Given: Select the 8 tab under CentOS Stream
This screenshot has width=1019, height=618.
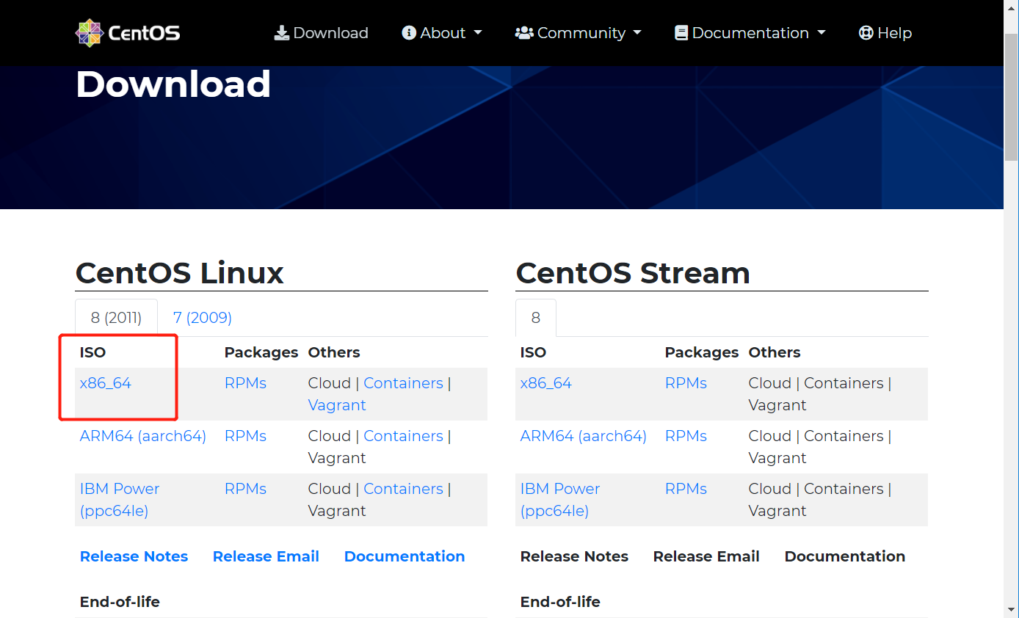Looking at the screenshot, I should point(535,317).
